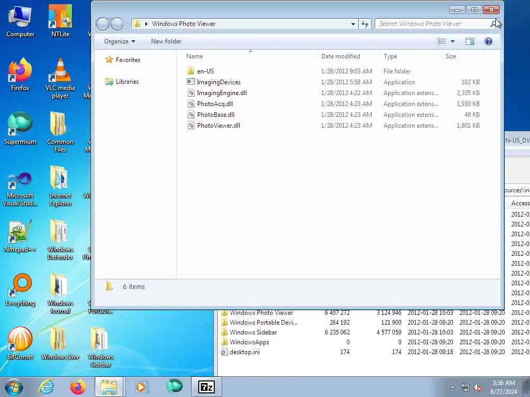This screenshot has height=397, width=530.
Task: Open Firefox from the taskbar
Action: 78,387
